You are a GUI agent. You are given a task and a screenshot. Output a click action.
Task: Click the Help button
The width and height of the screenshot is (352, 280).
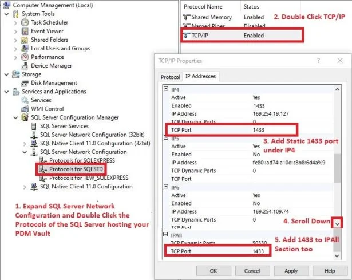pos(330,271)
